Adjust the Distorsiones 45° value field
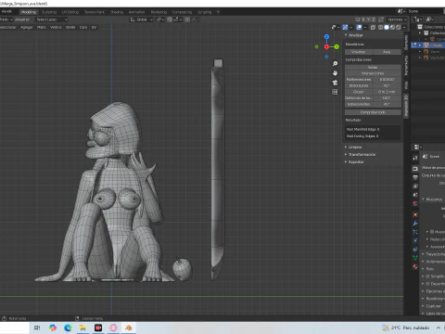The image size is (445, 334). pyautogui.click(x=373, y=85)
